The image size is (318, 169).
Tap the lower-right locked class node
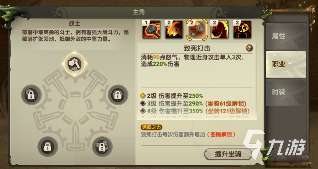tap(102, 146)
